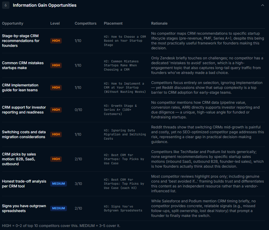
Task: Click the section number 6 badge
Action: [6, 5]
